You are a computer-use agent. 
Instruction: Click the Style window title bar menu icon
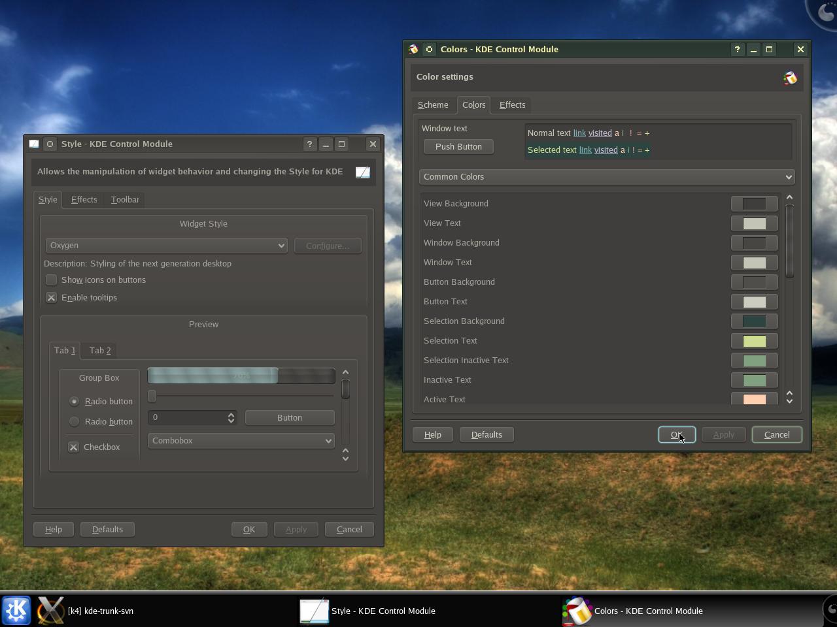[34, 144]
